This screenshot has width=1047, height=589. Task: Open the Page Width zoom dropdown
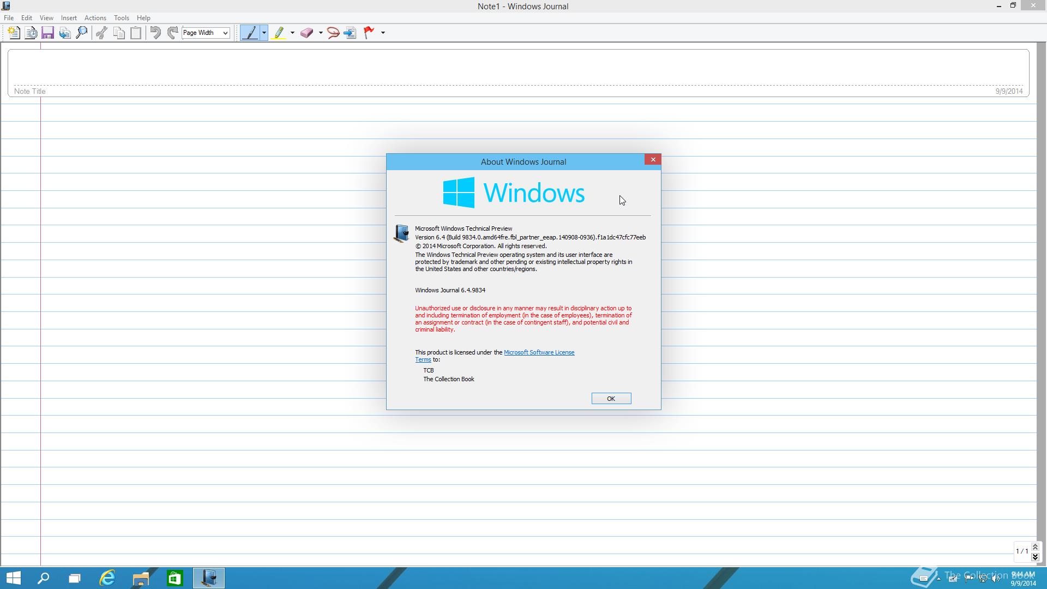(x=206, y=33)
